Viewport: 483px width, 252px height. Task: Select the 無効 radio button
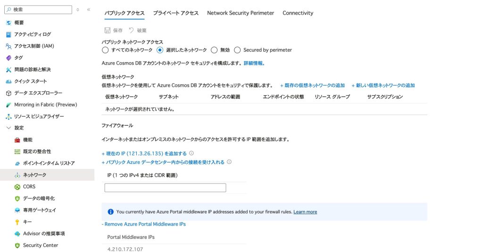(214, 50)
